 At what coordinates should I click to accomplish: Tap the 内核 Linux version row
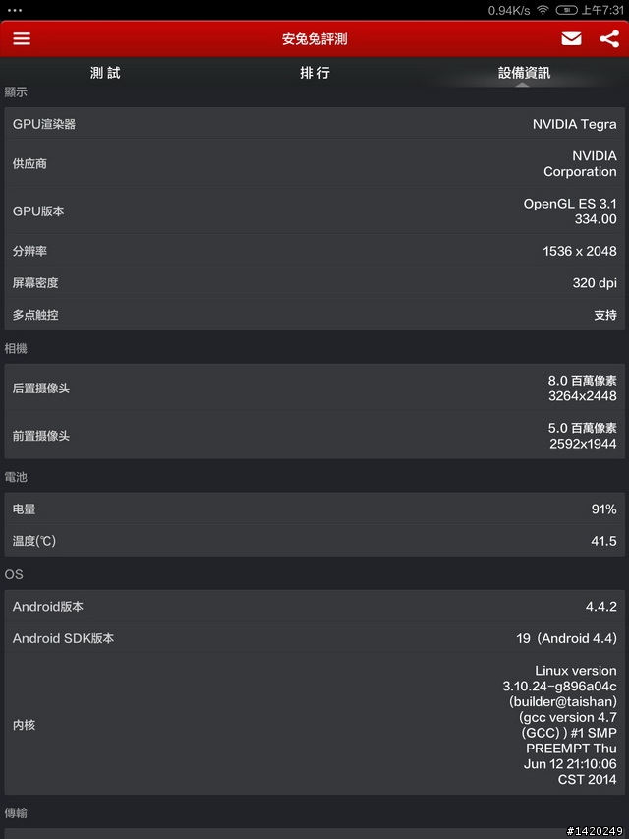[x=314, y=725]
